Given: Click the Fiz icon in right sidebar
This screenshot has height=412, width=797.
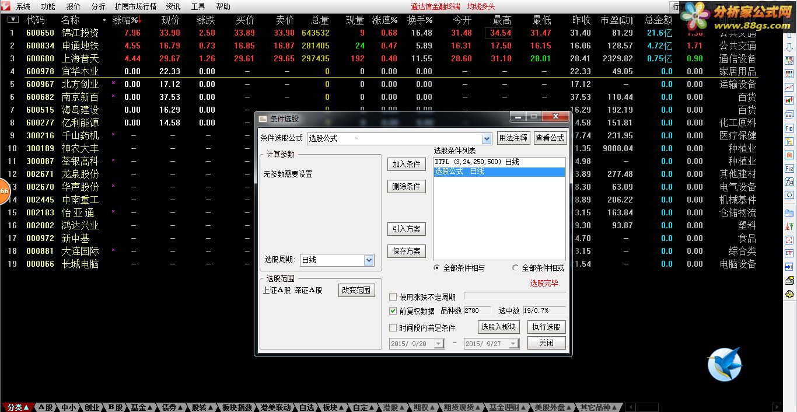Looking at the screenshot, I should [x=789, y=169].
